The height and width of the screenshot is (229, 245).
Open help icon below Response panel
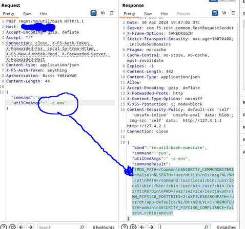(124, 227)
